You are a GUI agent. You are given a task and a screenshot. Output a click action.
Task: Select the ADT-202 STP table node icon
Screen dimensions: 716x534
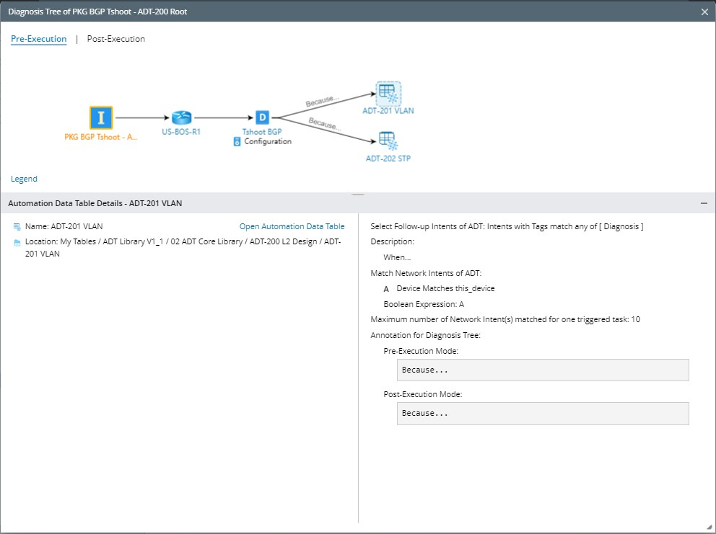point(388,139)
